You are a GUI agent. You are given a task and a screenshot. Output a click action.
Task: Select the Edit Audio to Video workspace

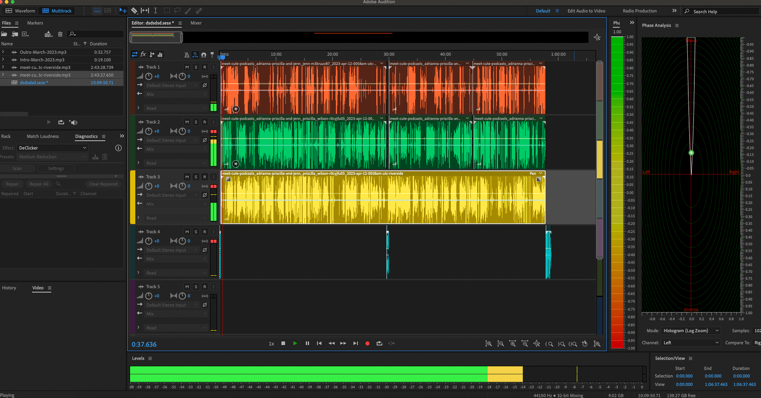coord(586,11)
